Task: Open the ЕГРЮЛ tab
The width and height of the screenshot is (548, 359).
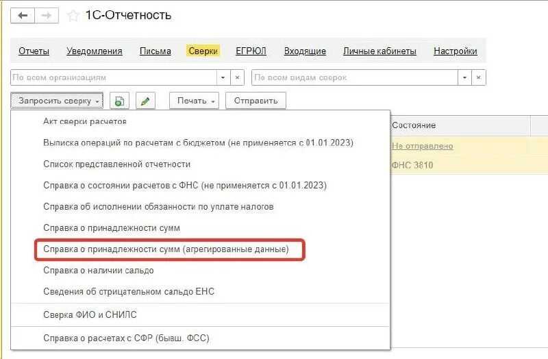Action: click(x=251, y=51)
